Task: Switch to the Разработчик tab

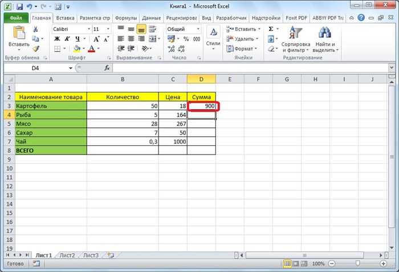Action: [231, 18]
